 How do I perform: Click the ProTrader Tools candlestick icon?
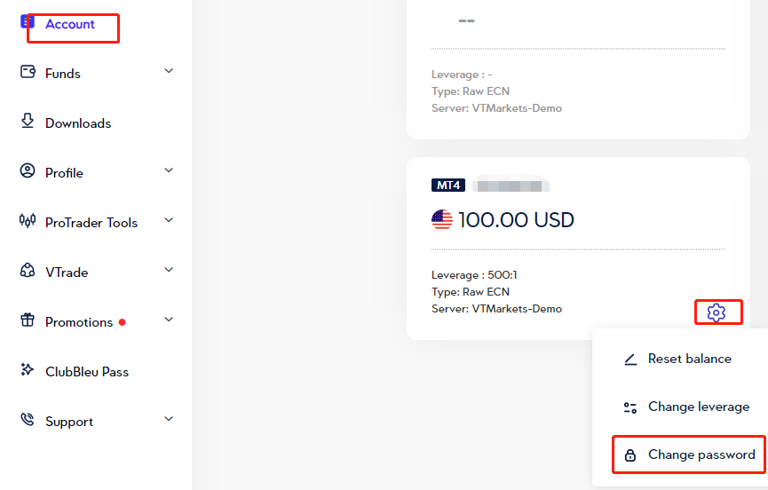tap(28, 221)
